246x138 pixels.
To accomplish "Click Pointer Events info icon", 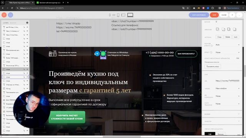I will click(212, 46).
